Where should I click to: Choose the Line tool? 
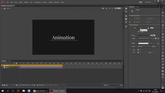(x=163, y=31)
